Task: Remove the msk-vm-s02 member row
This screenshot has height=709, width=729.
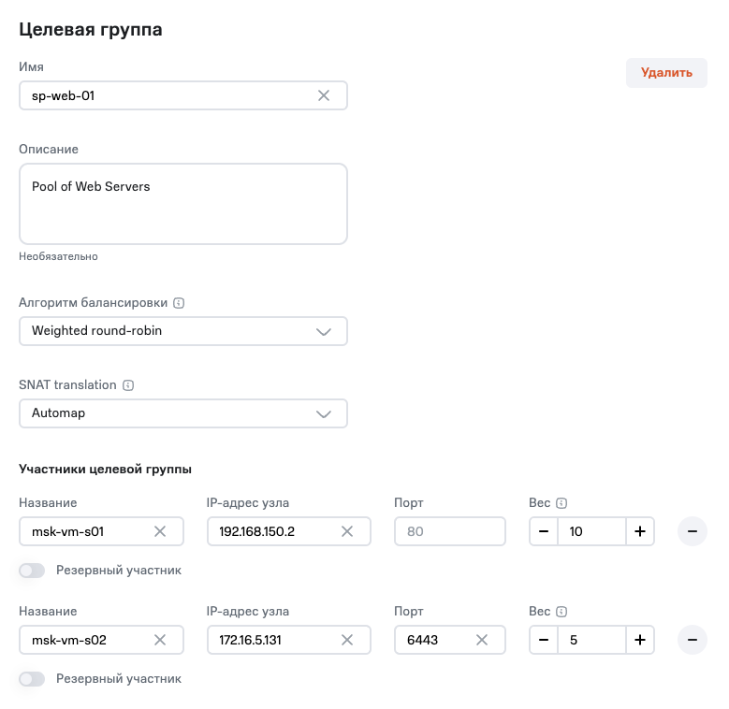Action: tap(693, 640)
